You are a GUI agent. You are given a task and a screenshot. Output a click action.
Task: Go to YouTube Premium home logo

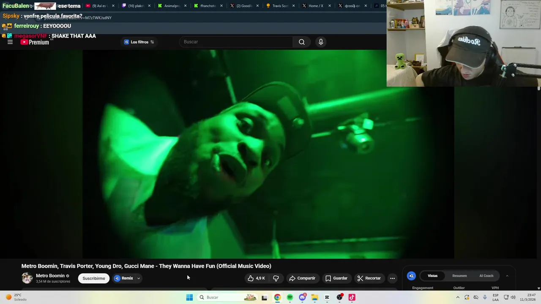35,42
